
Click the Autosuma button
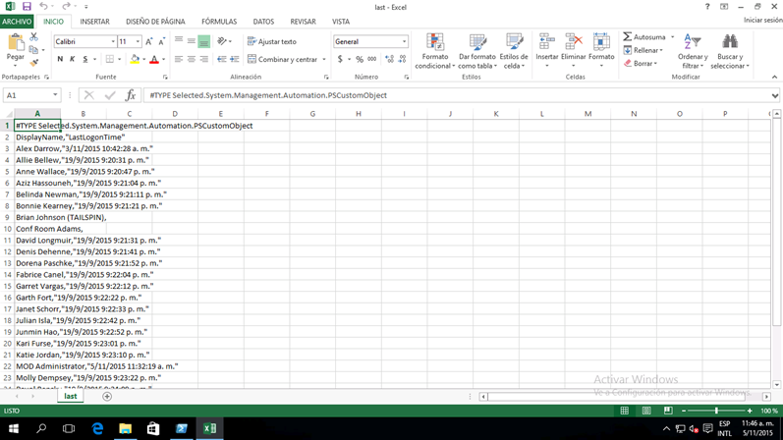click(x=644, y=37)
